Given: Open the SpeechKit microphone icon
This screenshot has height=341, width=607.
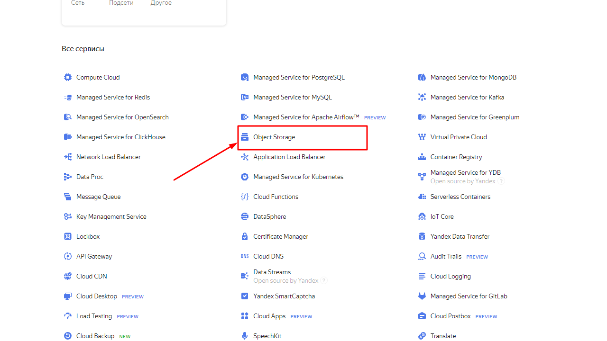Looking at the screenshot, I should point(245,336).
